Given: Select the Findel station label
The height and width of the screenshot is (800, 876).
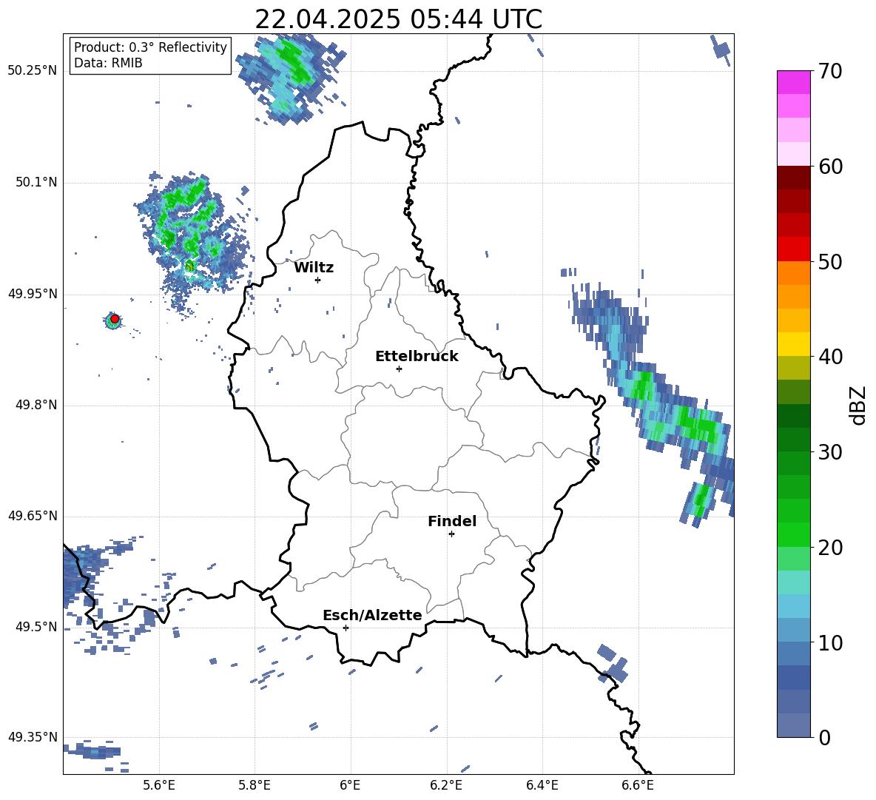Looking at the screenshot, I should pos(452,521).
